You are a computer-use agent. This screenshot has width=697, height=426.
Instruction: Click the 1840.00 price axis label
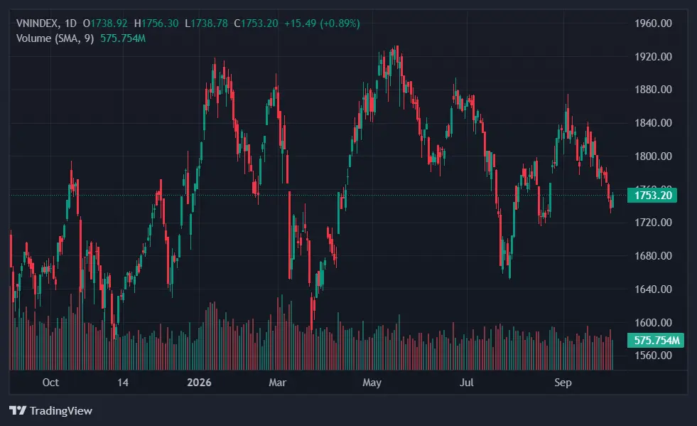tap(653, 123)
